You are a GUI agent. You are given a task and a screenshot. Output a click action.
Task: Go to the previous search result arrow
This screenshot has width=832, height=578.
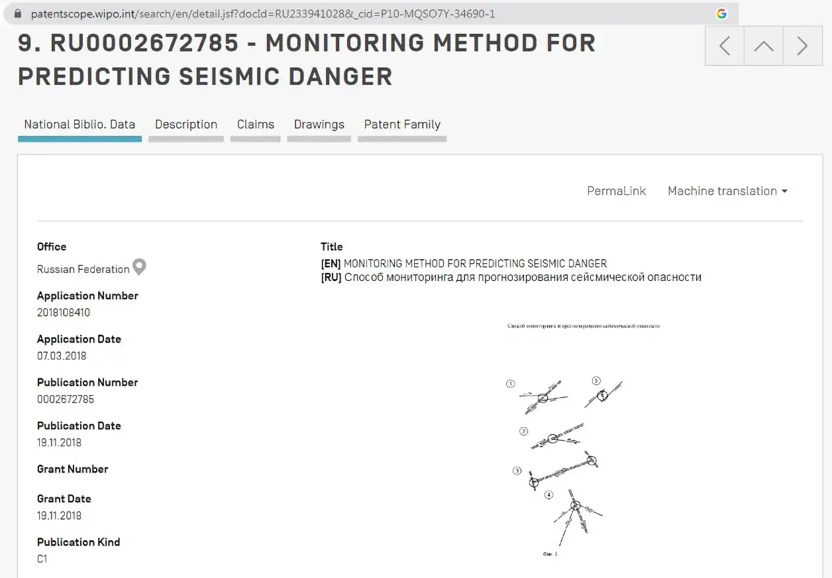pos(725,46)
